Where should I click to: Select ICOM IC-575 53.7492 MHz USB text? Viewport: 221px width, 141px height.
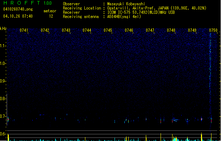[141, 12]
